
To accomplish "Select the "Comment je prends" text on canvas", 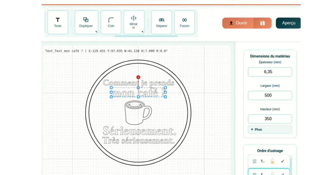I will click(x=139, y=83).
